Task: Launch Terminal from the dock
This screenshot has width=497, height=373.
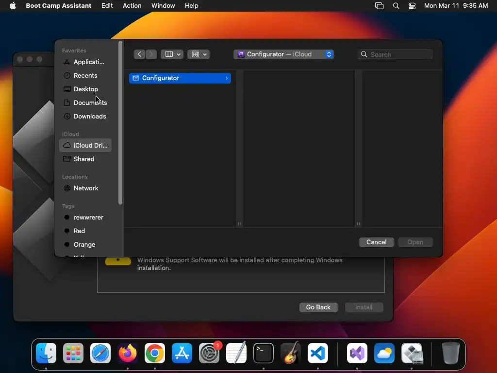Action: [264, 353]
